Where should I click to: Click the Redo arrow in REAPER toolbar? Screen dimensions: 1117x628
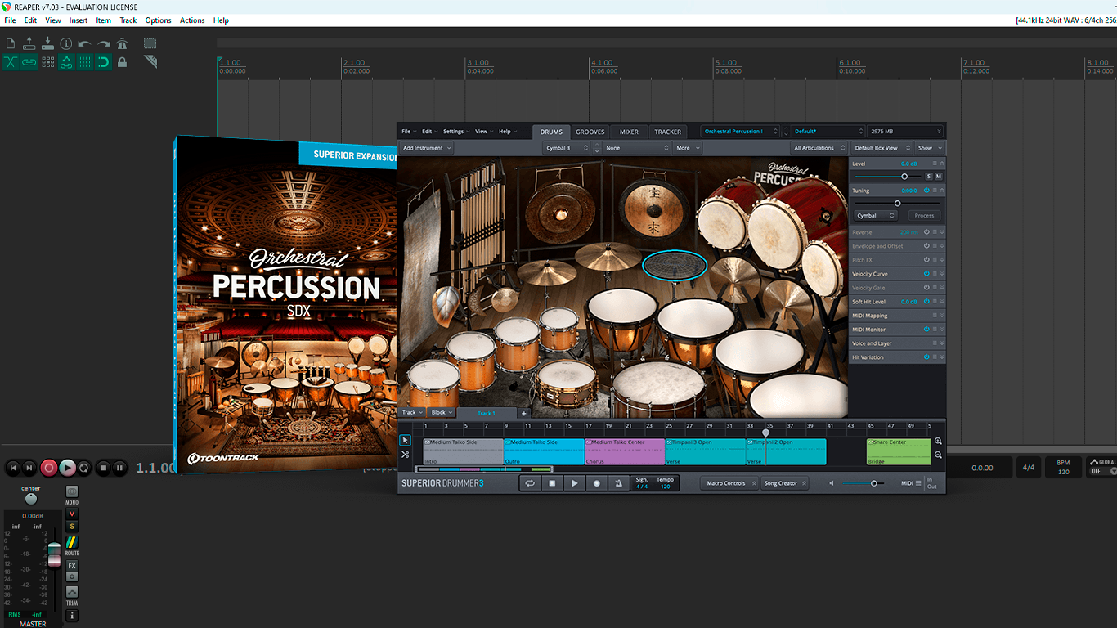pyautogui.click(x=104, y=43)
